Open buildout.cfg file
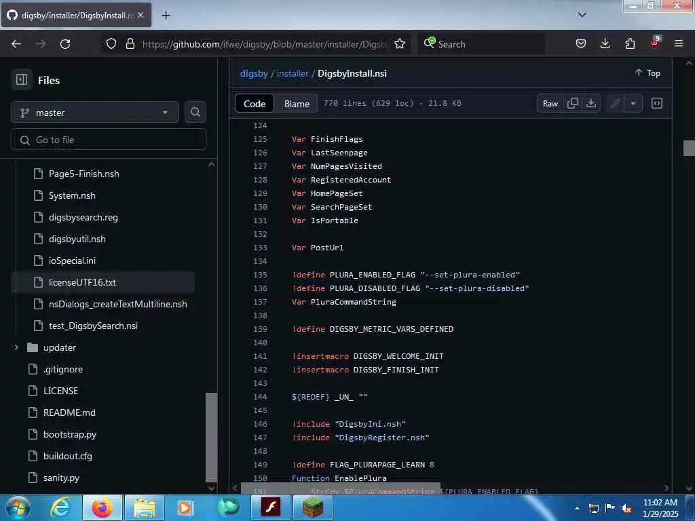 point(67,456)
